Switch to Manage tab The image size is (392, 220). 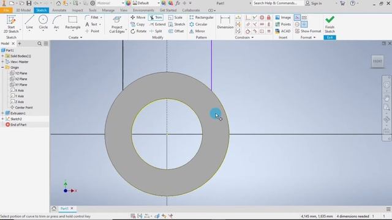[x=108, y=10]
